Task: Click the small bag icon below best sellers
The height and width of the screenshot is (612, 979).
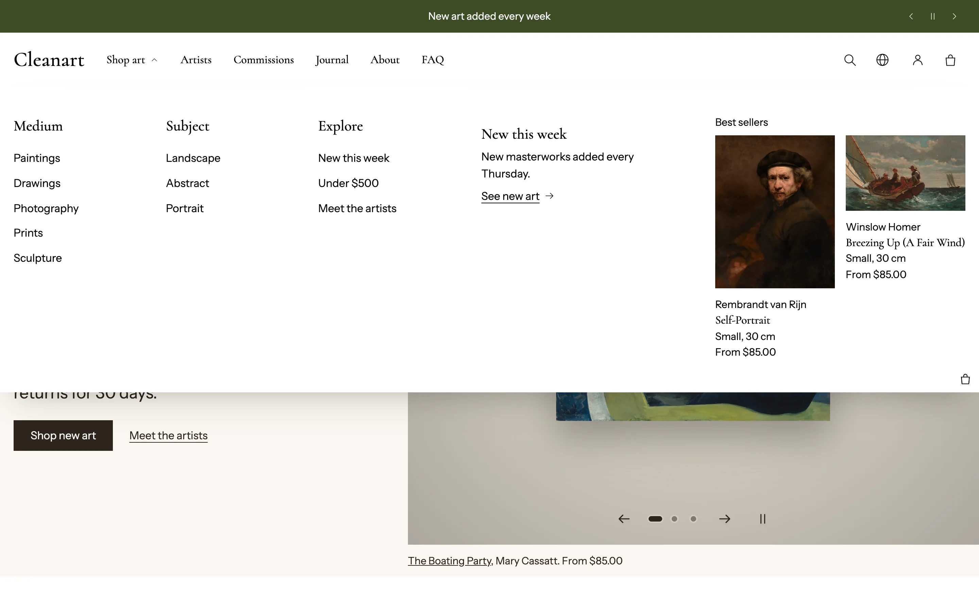Action: point(965,379)
